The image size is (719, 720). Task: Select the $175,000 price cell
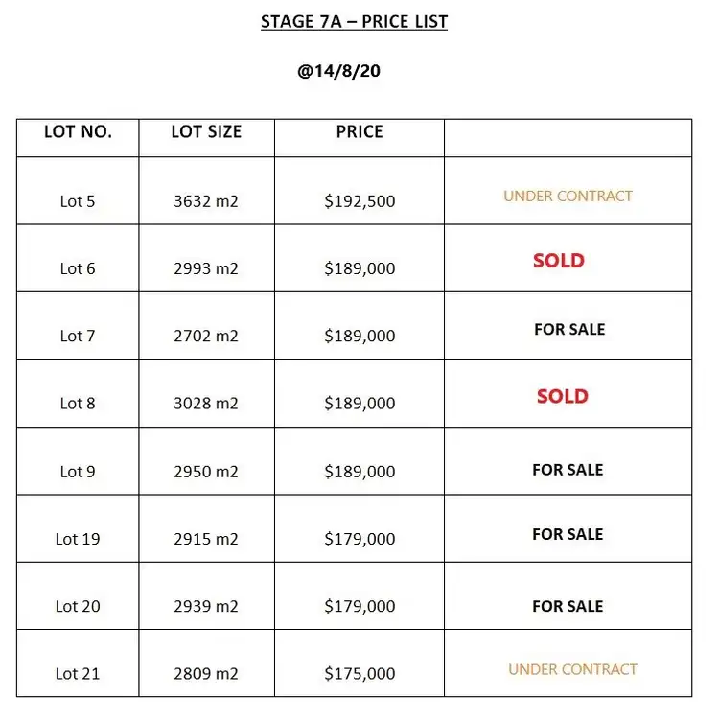click(359, 674)
